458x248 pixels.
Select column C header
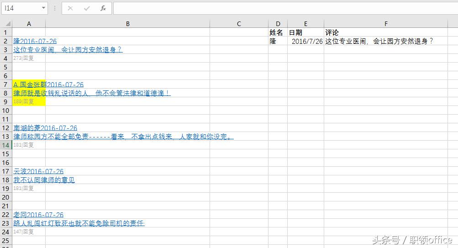click(x=239, y=24)
